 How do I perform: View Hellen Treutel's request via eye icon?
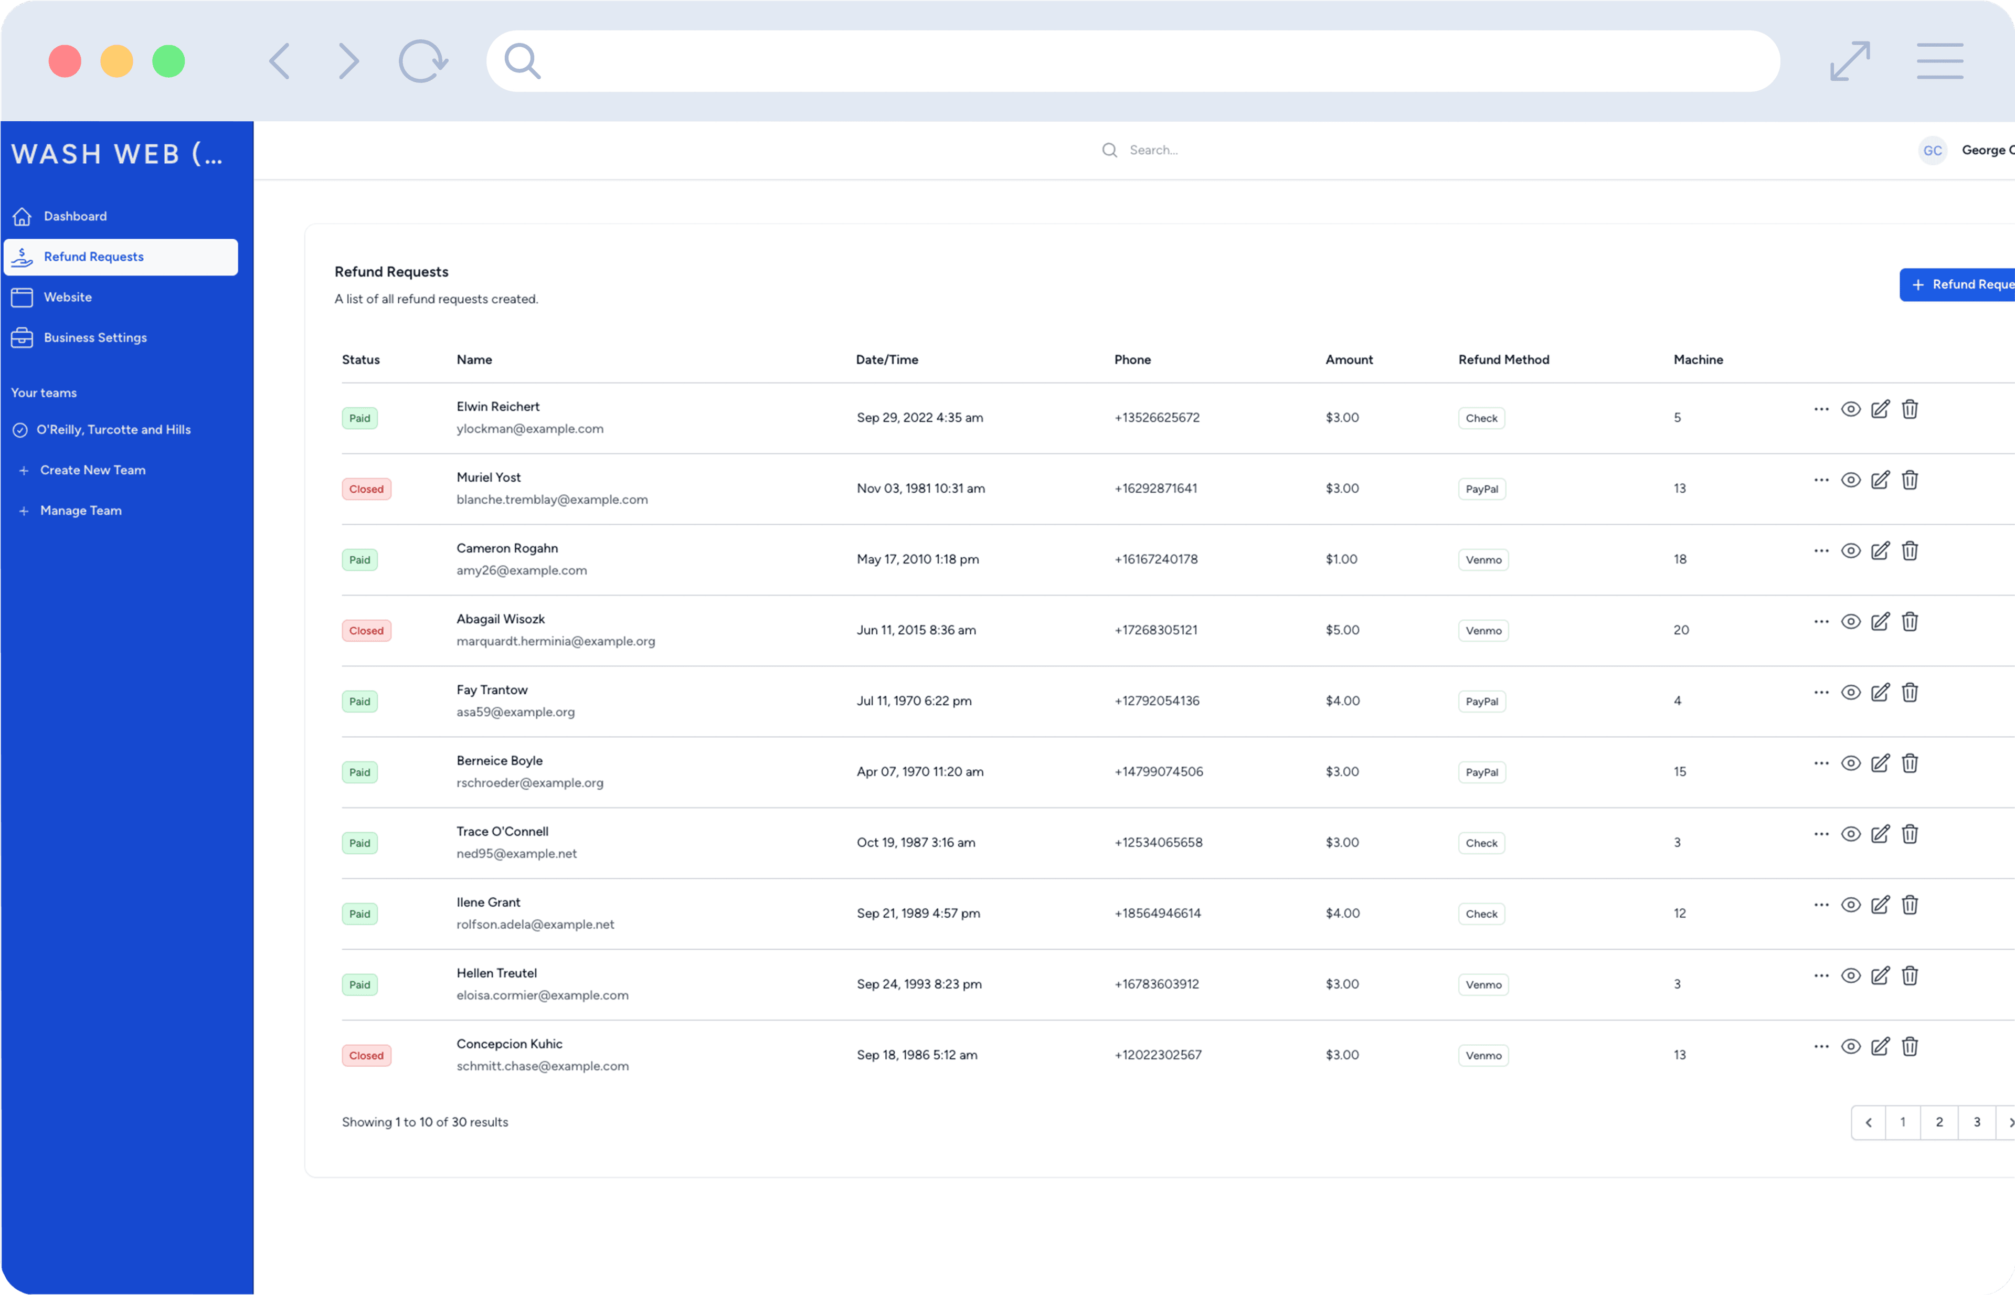[x=1850, y=975]
